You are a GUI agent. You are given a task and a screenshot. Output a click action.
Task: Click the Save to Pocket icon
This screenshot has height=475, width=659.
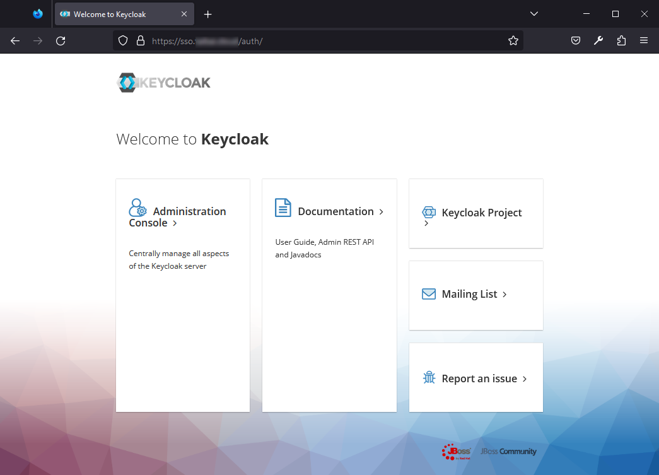click(576, 41)
